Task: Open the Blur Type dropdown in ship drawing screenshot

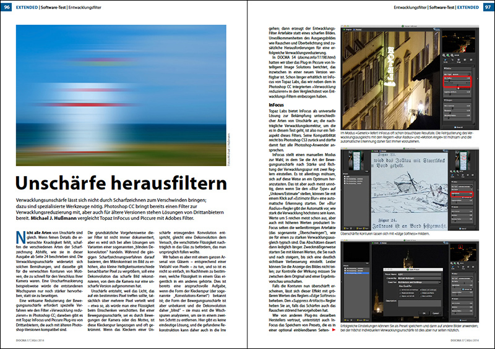Action: point(465,187)
